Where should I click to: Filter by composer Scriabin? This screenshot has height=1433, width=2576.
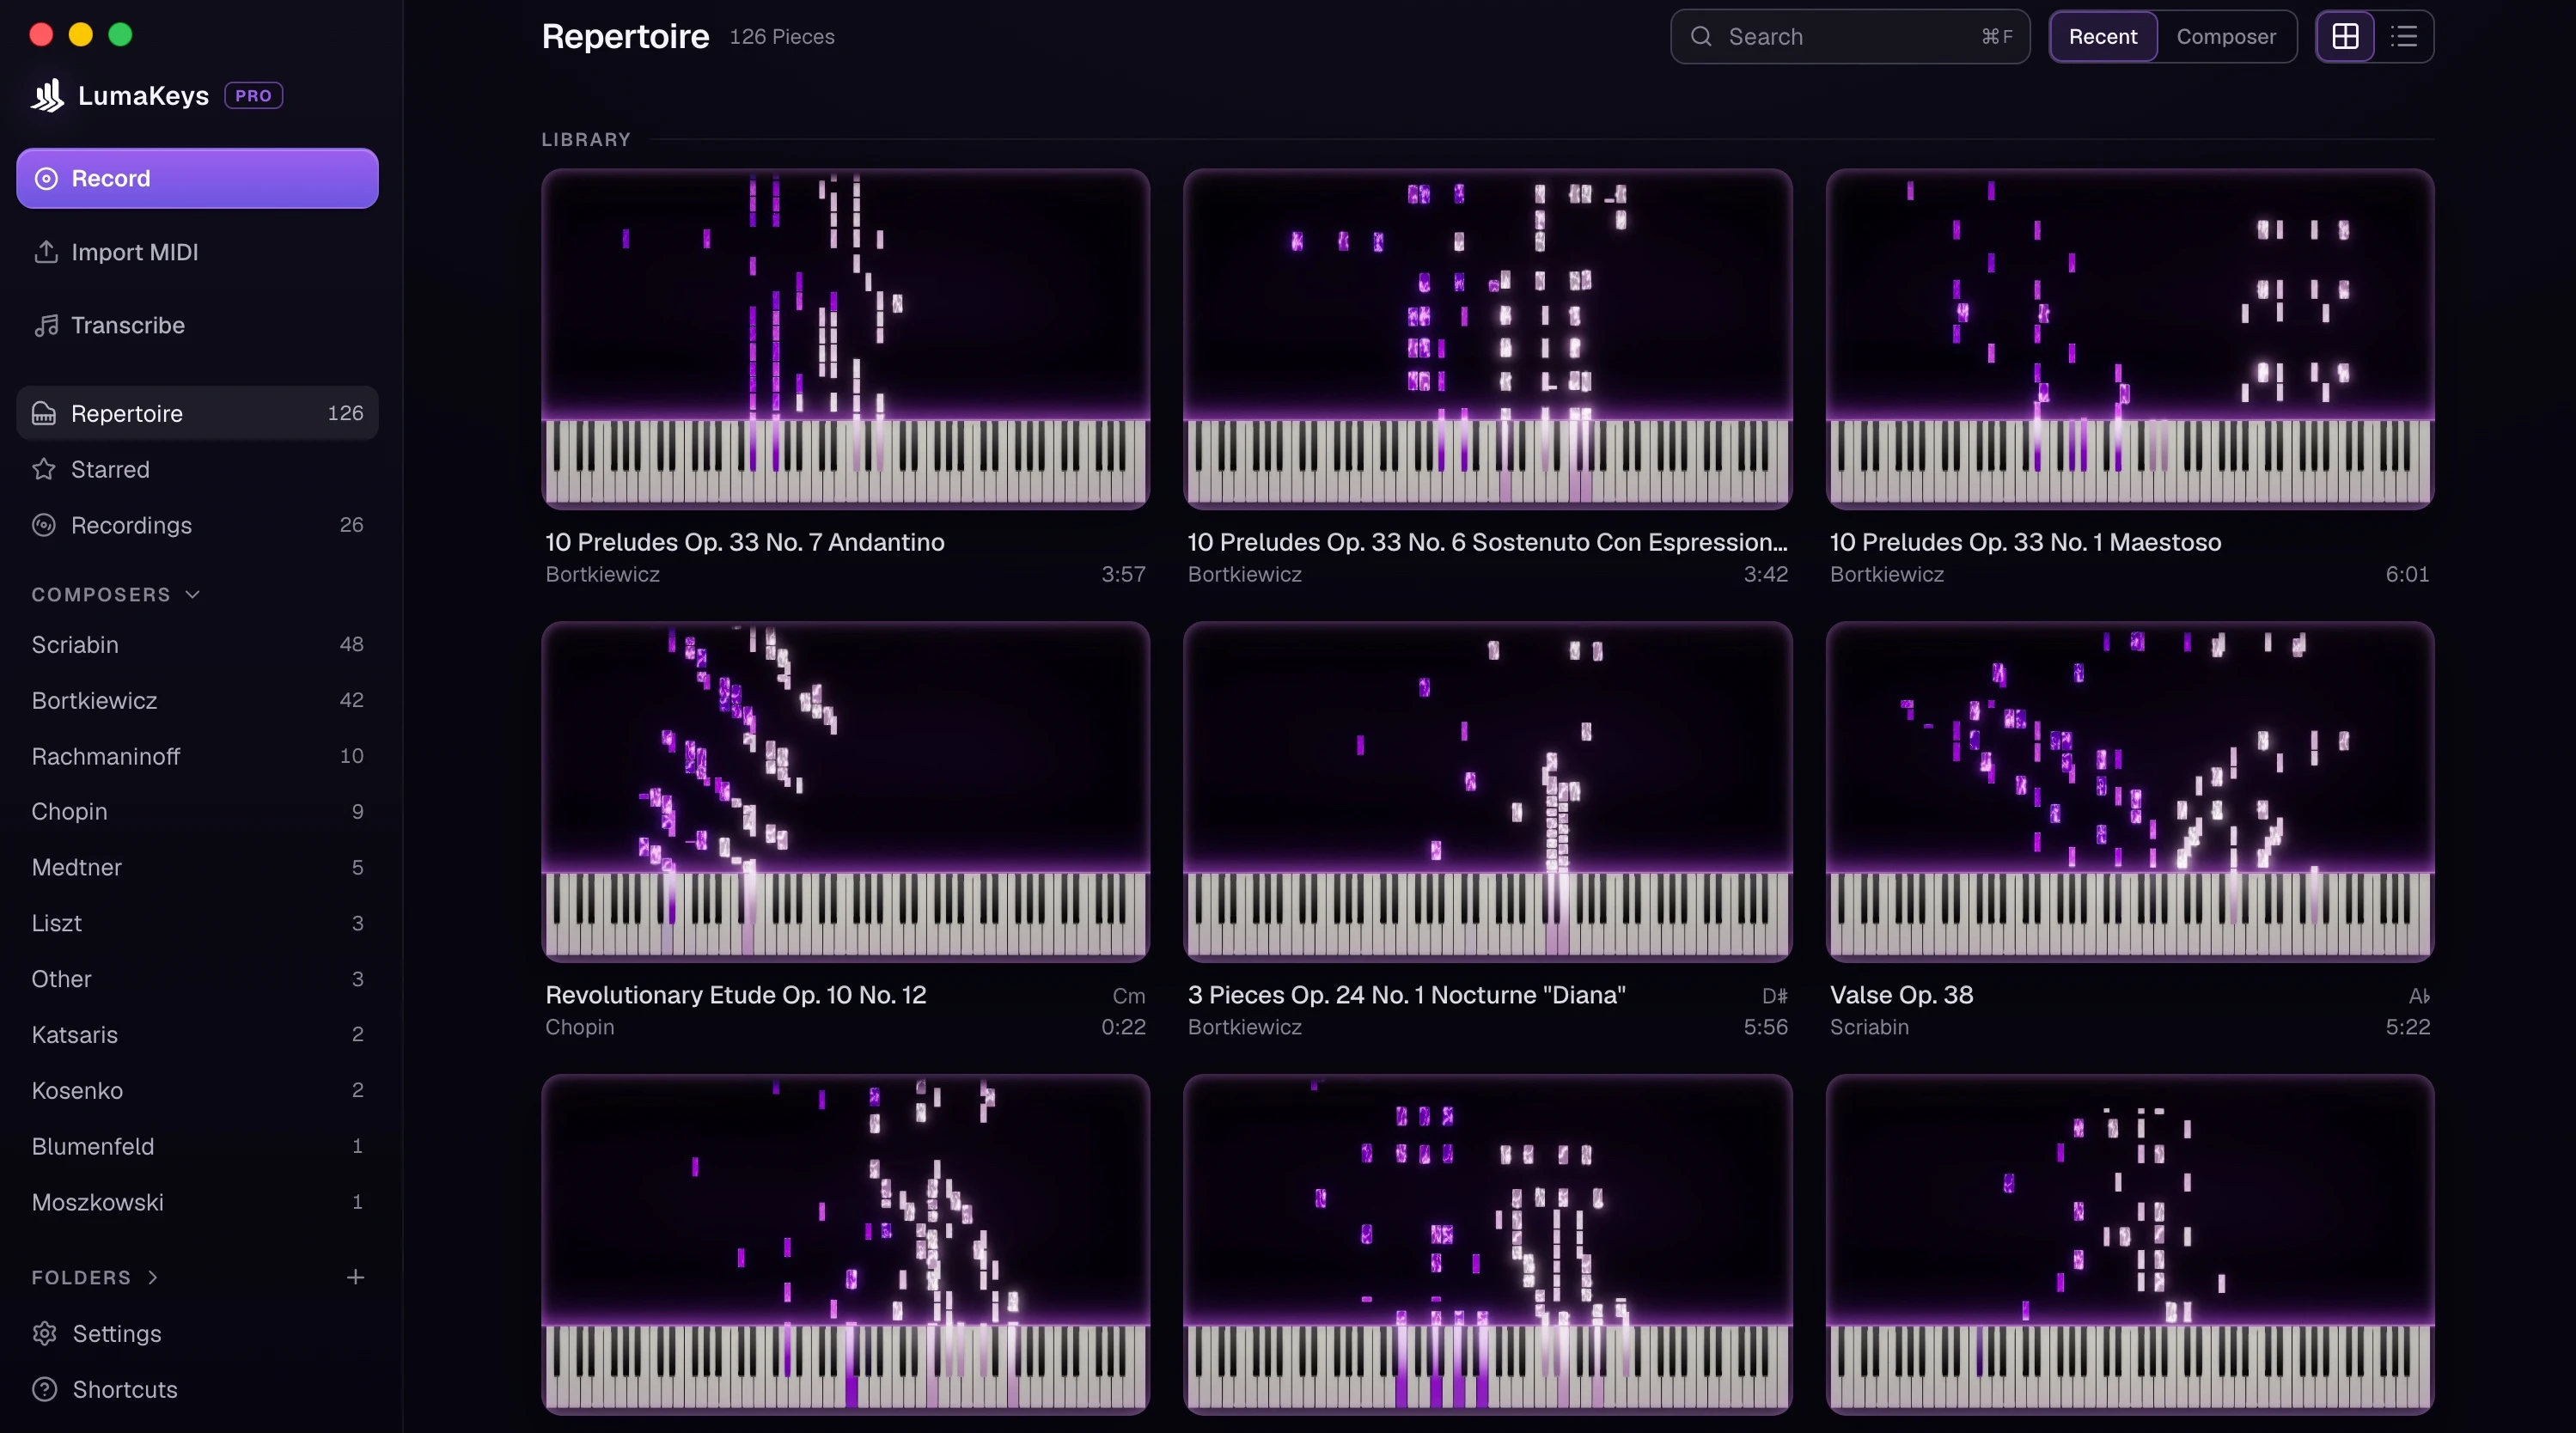(x=197, y=645)
